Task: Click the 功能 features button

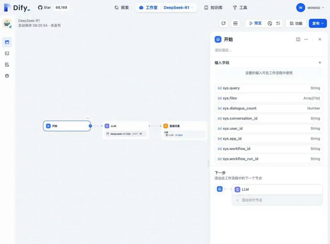Action: (296, 23)
